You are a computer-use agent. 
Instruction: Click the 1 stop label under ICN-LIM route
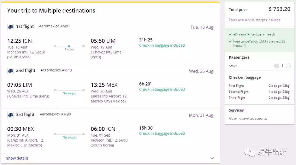tap(69, 49)
